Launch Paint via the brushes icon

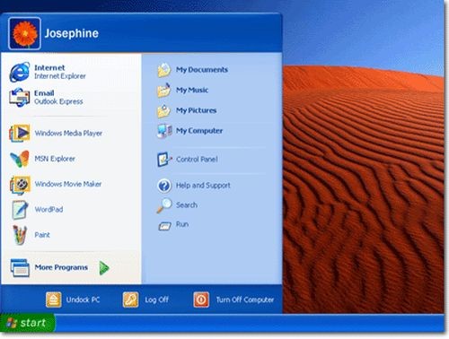click(x=20, y=235)
